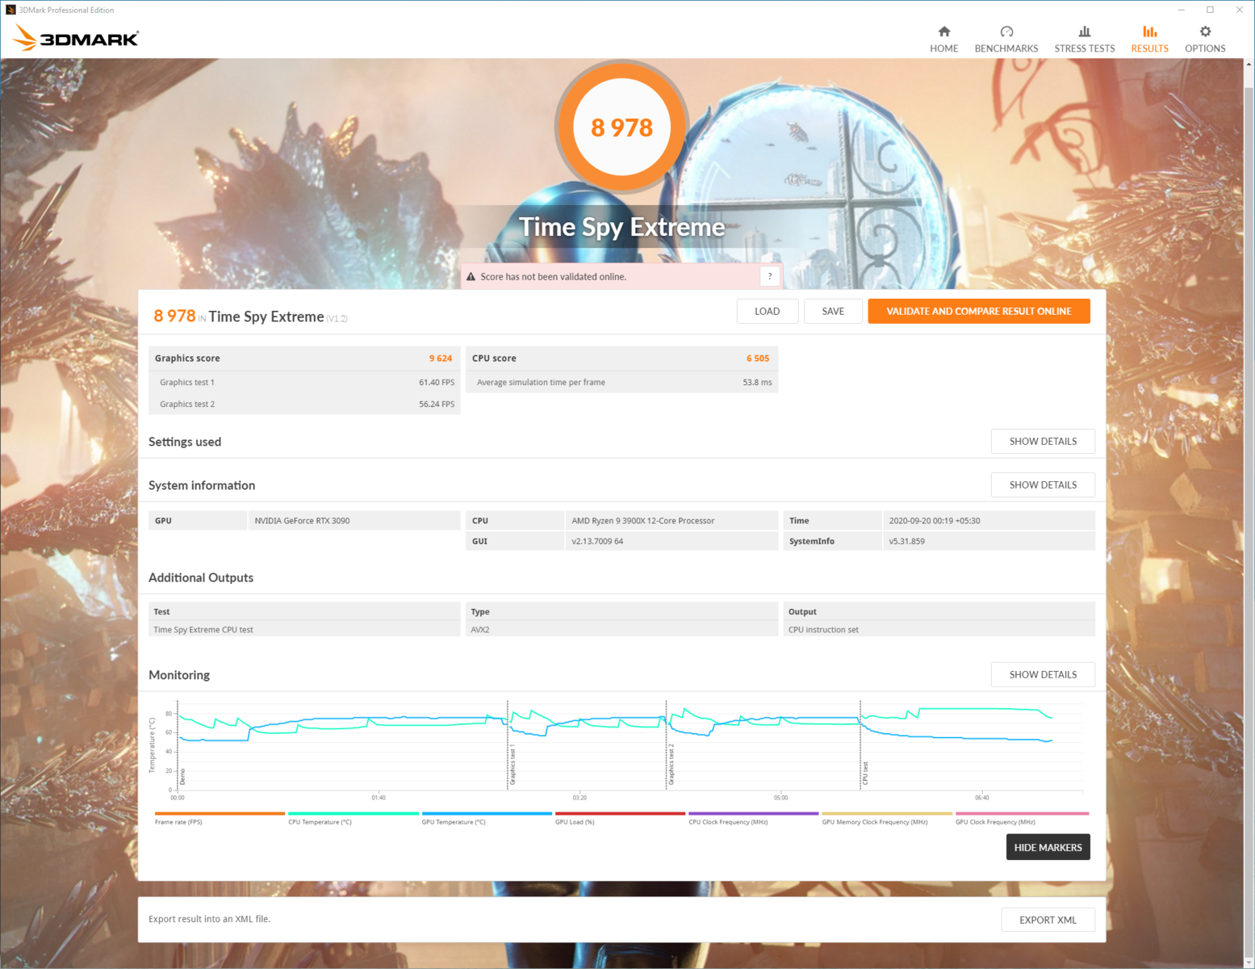This screenshot has width=1255, height=969.
Task: Click the 3DMark logo
Action: (76, 37)
